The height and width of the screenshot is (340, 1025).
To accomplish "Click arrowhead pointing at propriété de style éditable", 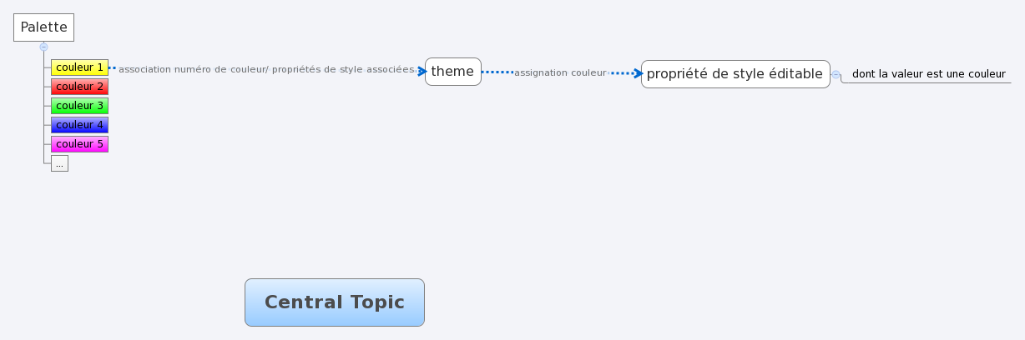I will tap(637, 73).
